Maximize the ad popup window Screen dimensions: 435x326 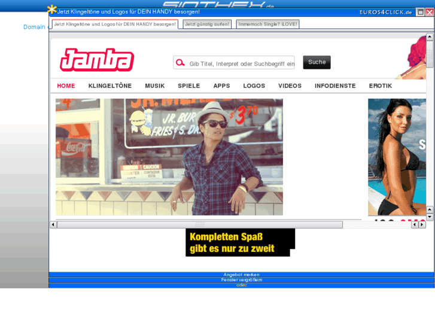421,12
